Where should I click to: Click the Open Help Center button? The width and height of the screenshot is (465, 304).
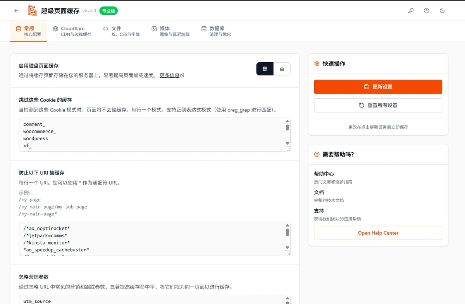click(378, 233)
